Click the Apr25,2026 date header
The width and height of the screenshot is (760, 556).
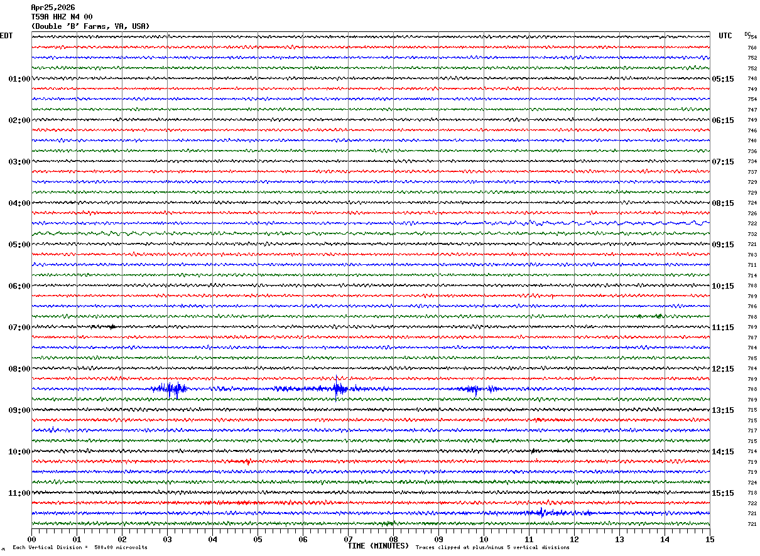(x=53, y=8)
